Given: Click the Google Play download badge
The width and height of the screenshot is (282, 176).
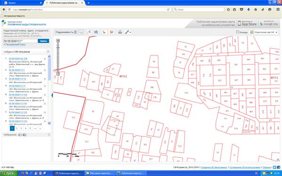Looking at the screenshot, I should point(269,23).
